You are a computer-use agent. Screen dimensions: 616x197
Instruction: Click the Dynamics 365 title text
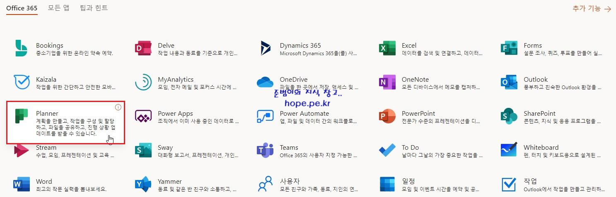coord(300,45)
